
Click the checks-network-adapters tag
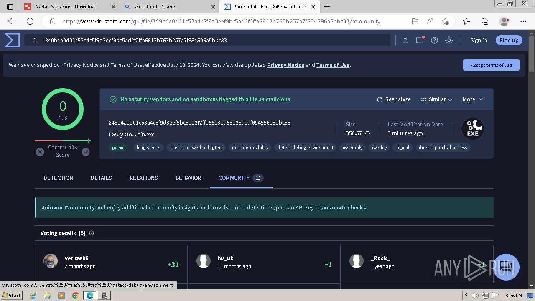point(196,148)
